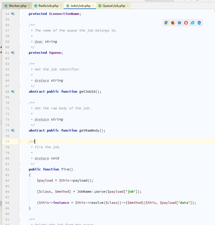The width and height of the screenshot is (215, 225).
Task: Click line number 84 in gutter
Action: pyautogui.click(x=7, y=181)
